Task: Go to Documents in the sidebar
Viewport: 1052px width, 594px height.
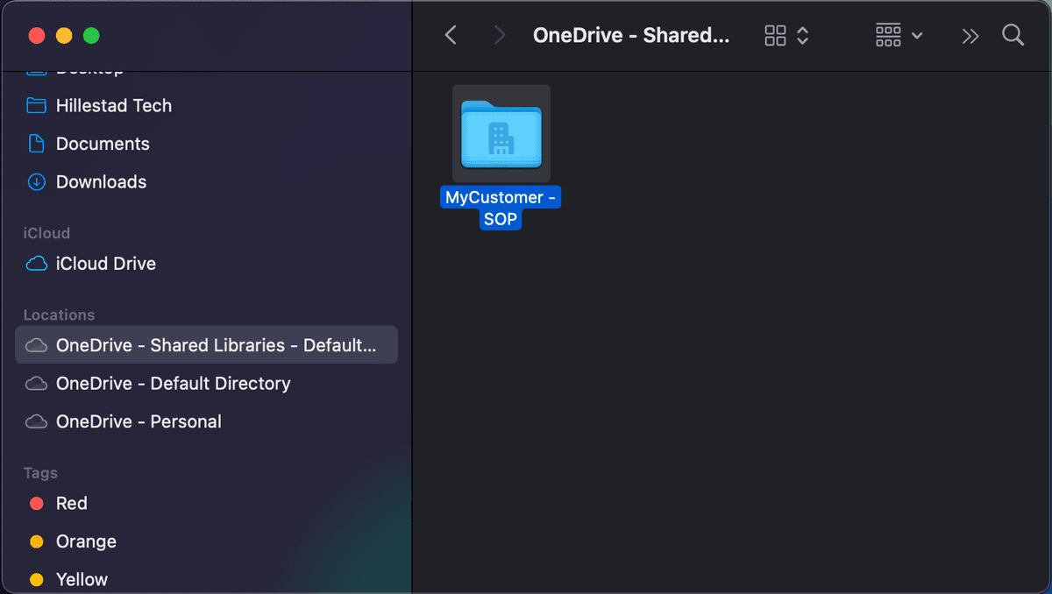Action: [x=103, y=144]
